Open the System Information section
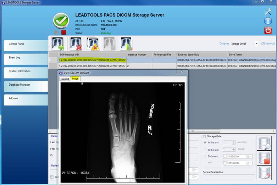Screen dimensions: 277x185 click(x=26, y=71)
